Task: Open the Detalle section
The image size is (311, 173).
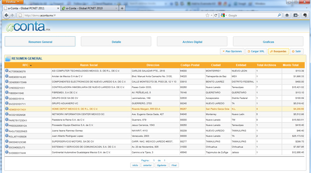Action: pyautogui.click(x=116, y=41)
